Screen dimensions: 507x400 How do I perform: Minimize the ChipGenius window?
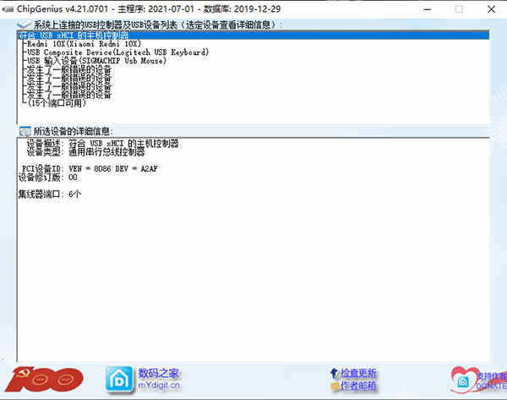427,9
